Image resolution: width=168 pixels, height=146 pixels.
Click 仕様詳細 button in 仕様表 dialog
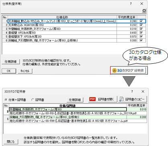(x=10, y=62)
